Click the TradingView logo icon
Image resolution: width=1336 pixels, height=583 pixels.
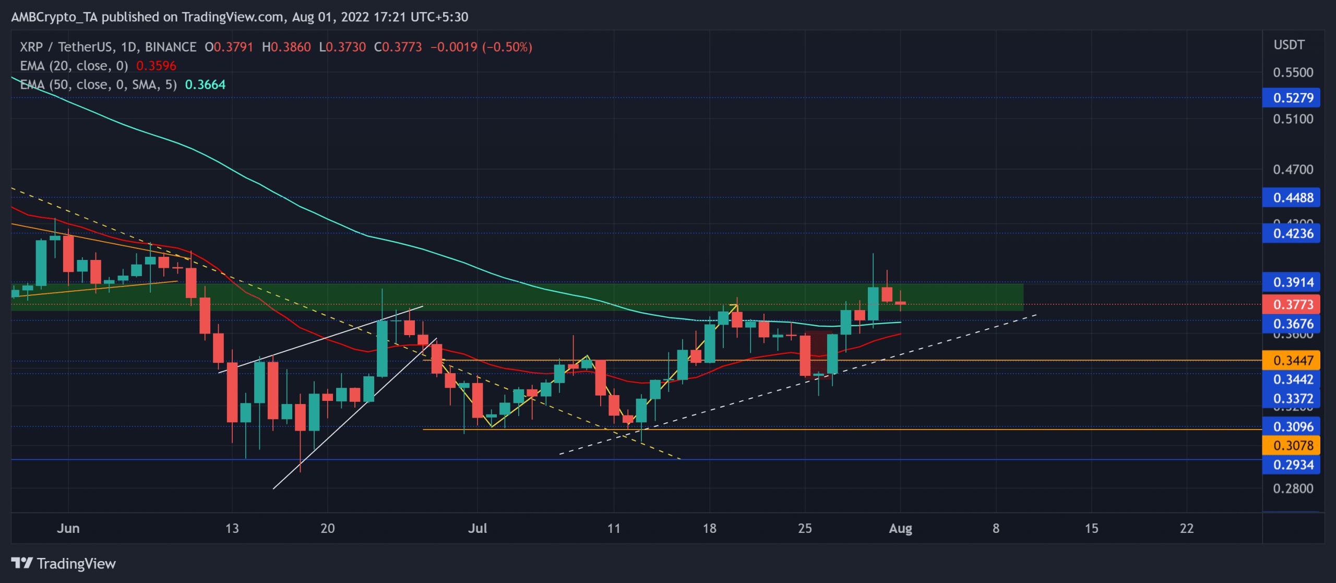pyautogui.click(x=22, y=563)
